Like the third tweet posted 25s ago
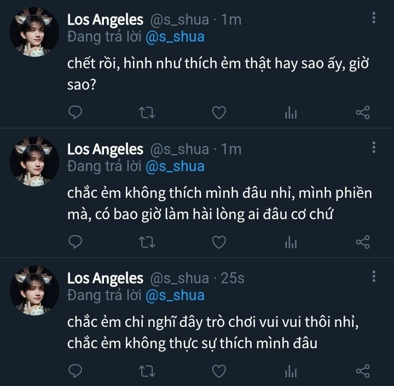 219,371
